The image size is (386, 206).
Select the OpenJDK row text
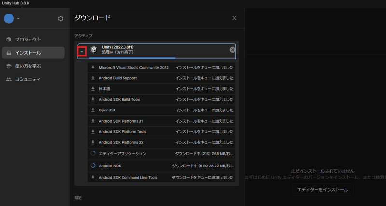[x=107, y=110]
